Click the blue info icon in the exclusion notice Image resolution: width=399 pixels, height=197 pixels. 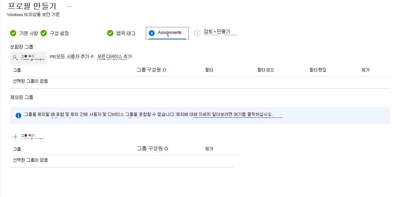(x=19, y=115)
